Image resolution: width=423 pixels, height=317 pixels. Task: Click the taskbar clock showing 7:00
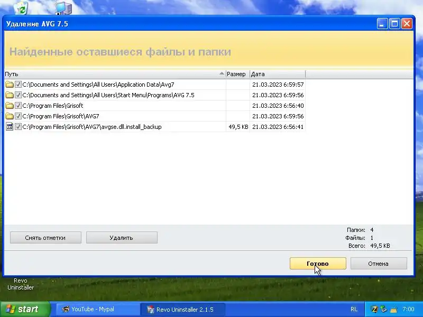[x=408, y=309]
